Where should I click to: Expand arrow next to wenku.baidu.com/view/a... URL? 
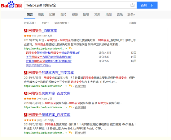[x=66, y=107]
